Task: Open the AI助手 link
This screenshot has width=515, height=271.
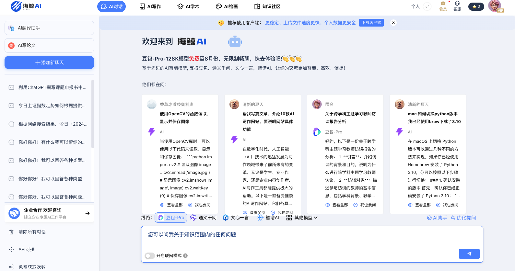Action: (437, 218)
